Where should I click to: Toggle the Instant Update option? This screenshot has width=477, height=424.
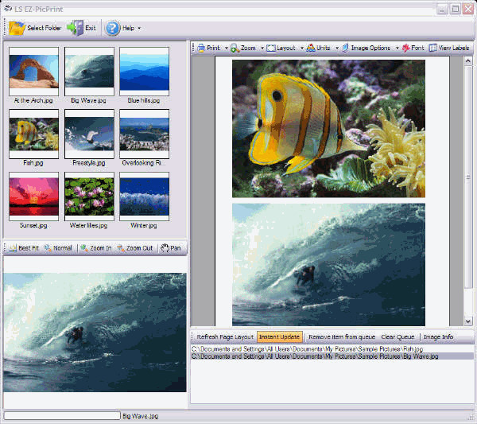click(279, 336)
